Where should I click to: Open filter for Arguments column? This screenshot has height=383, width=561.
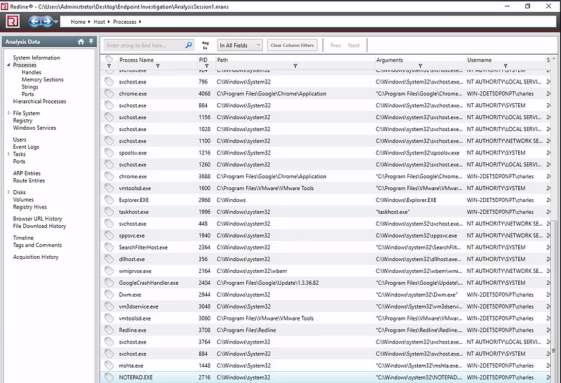420,66
